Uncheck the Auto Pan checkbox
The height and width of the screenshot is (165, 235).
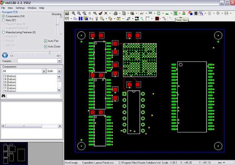(x=45, y=41)
